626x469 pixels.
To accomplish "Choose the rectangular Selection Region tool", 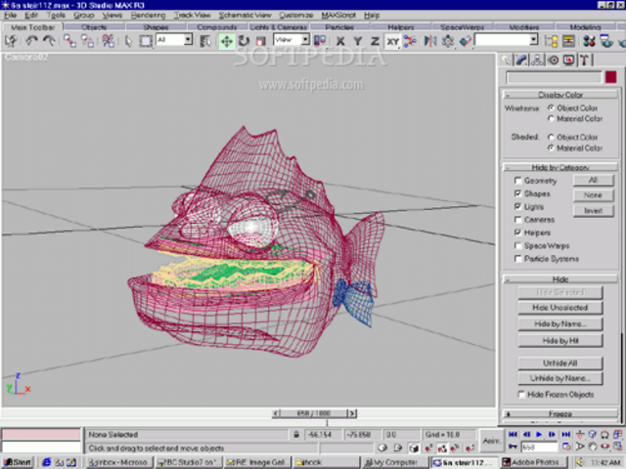I will pyautogui.click(x=146, y=41).
